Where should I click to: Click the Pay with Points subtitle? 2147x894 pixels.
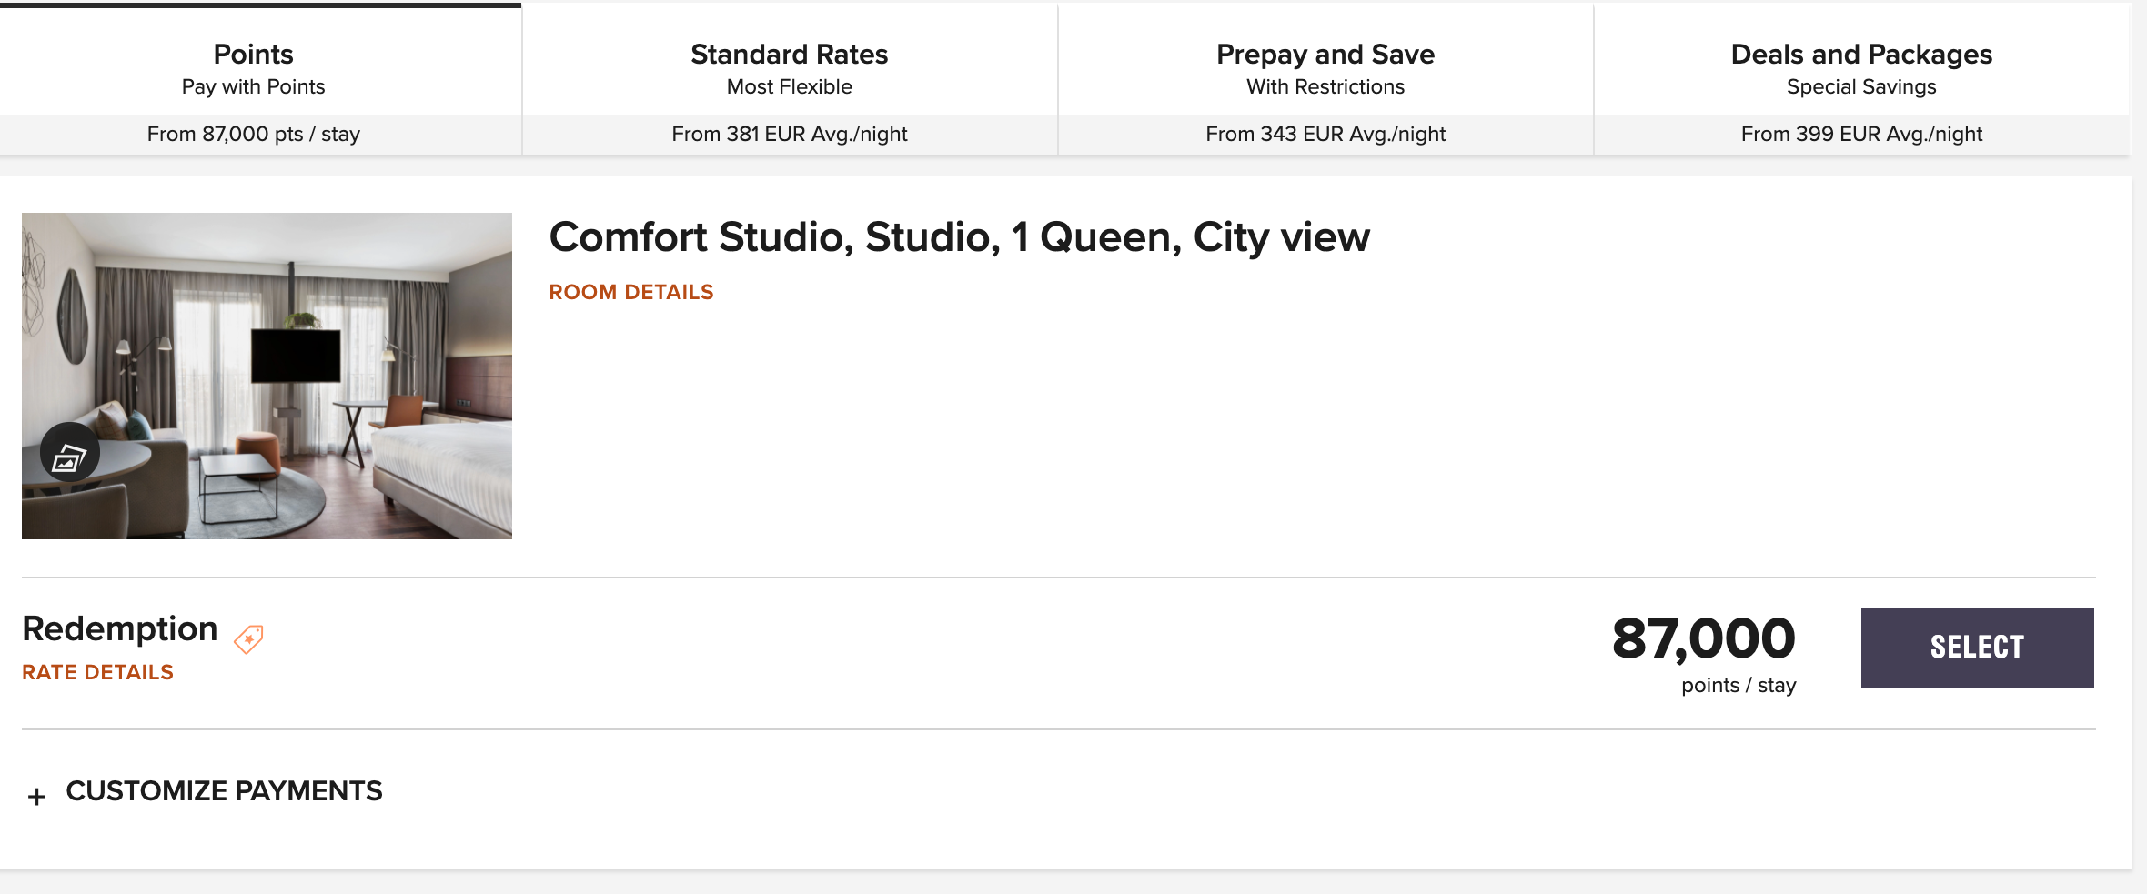253,87
